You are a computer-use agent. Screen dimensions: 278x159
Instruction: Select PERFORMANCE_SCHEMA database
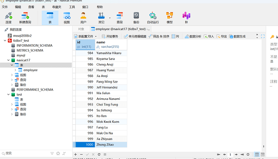pos(35,90)
